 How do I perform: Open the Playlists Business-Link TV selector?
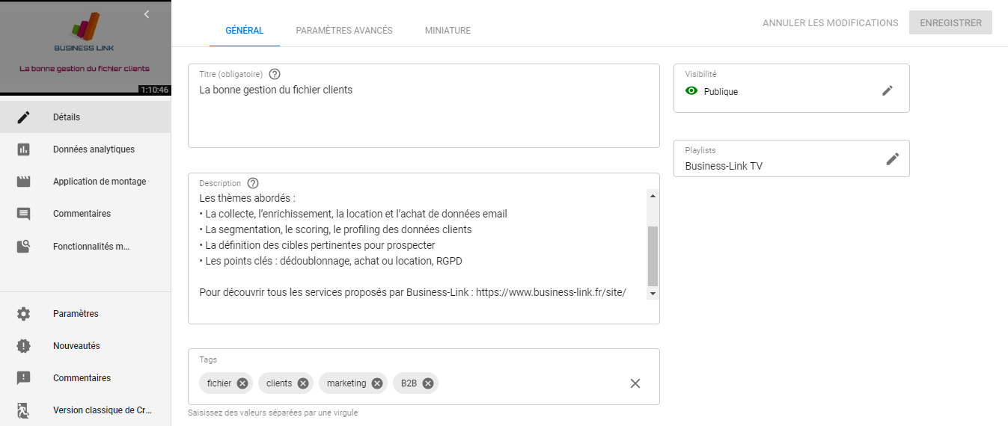[x=792, y=158]
